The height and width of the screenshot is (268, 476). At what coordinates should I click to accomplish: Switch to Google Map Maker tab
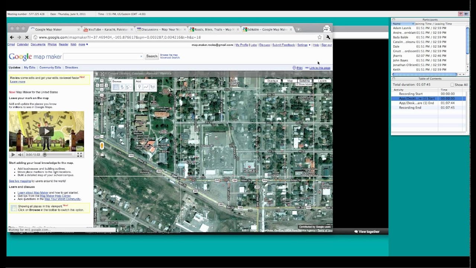pyautogui.click(x=55, y=29)
